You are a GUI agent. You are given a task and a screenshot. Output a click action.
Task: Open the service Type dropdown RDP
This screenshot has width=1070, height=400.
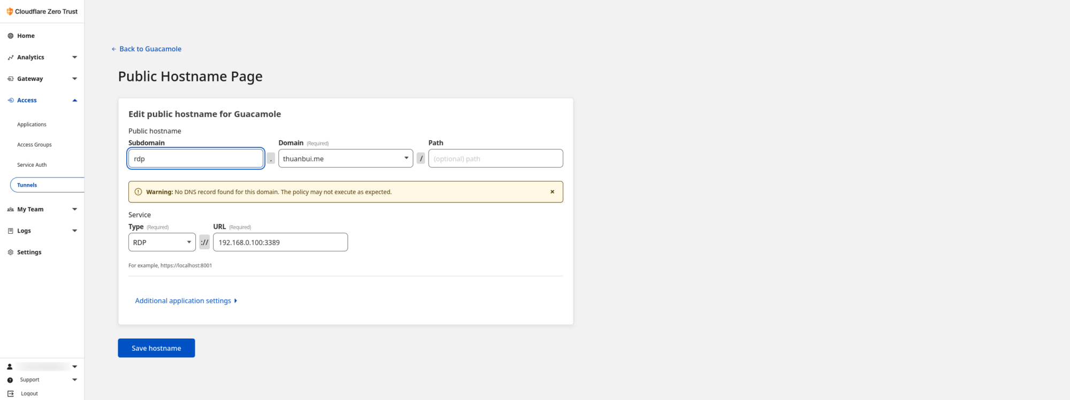point(162,242)
